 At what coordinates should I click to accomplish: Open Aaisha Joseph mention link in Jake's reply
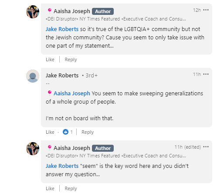coord(72,93)
